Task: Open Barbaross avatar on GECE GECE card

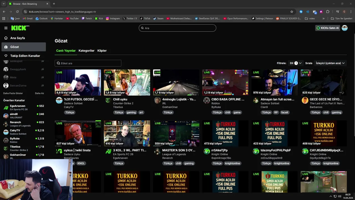Action: click(x=305, y=100)
